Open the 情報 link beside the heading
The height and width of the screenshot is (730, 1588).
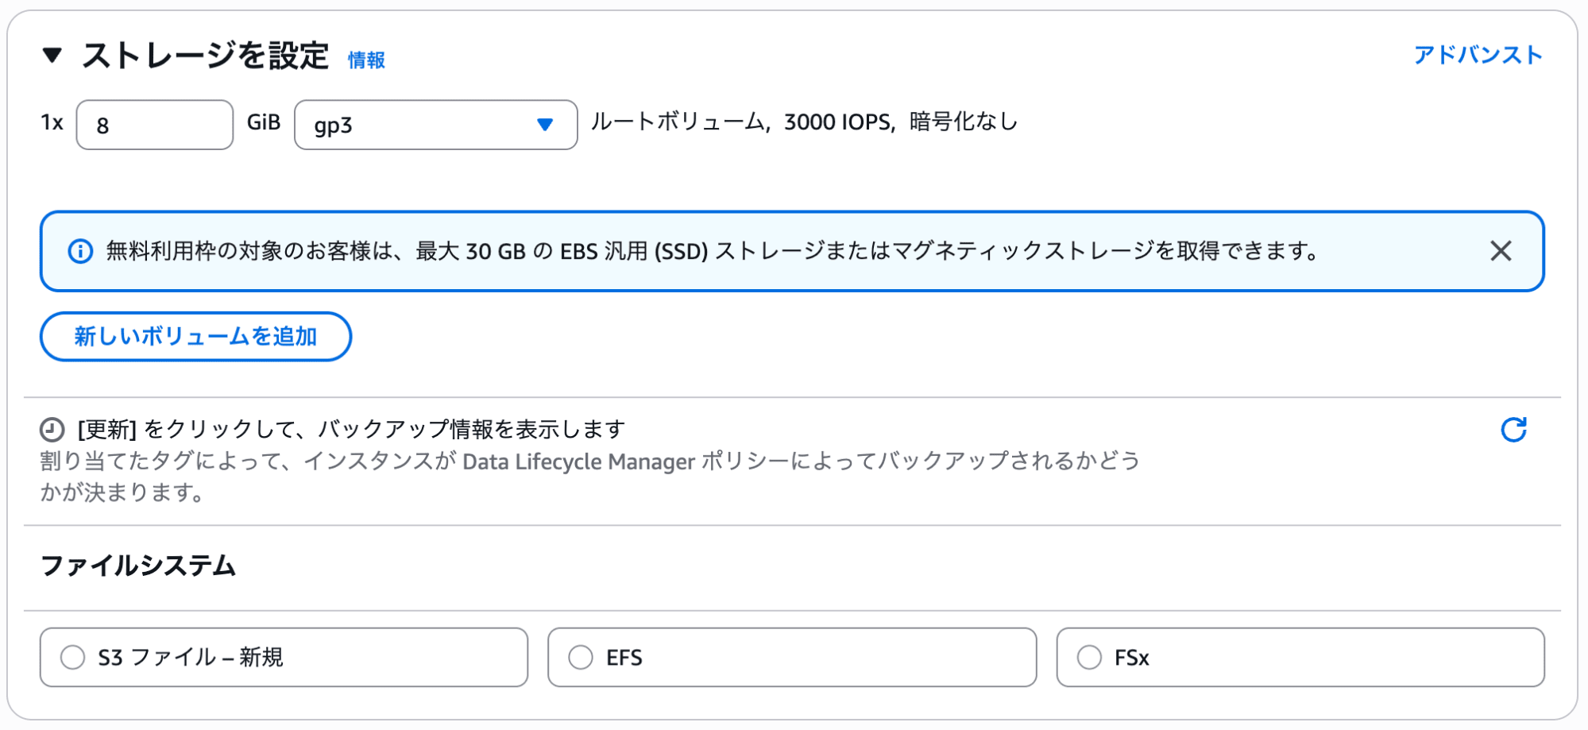click(366, 60)
